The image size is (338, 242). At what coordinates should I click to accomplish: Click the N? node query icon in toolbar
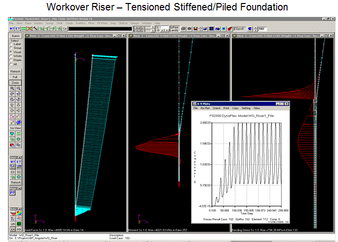point(12,29)
